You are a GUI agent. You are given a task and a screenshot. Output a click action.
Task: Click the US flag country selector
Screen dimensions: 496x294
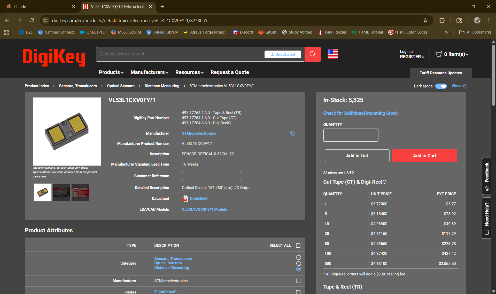click(332, 54)
